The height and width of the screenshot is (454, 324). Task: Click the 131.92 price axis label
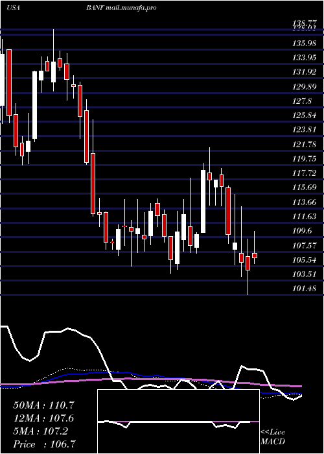pos(304,72)
